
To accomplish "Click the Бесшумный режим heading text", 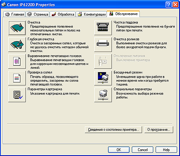I will (x=128, y=72).
